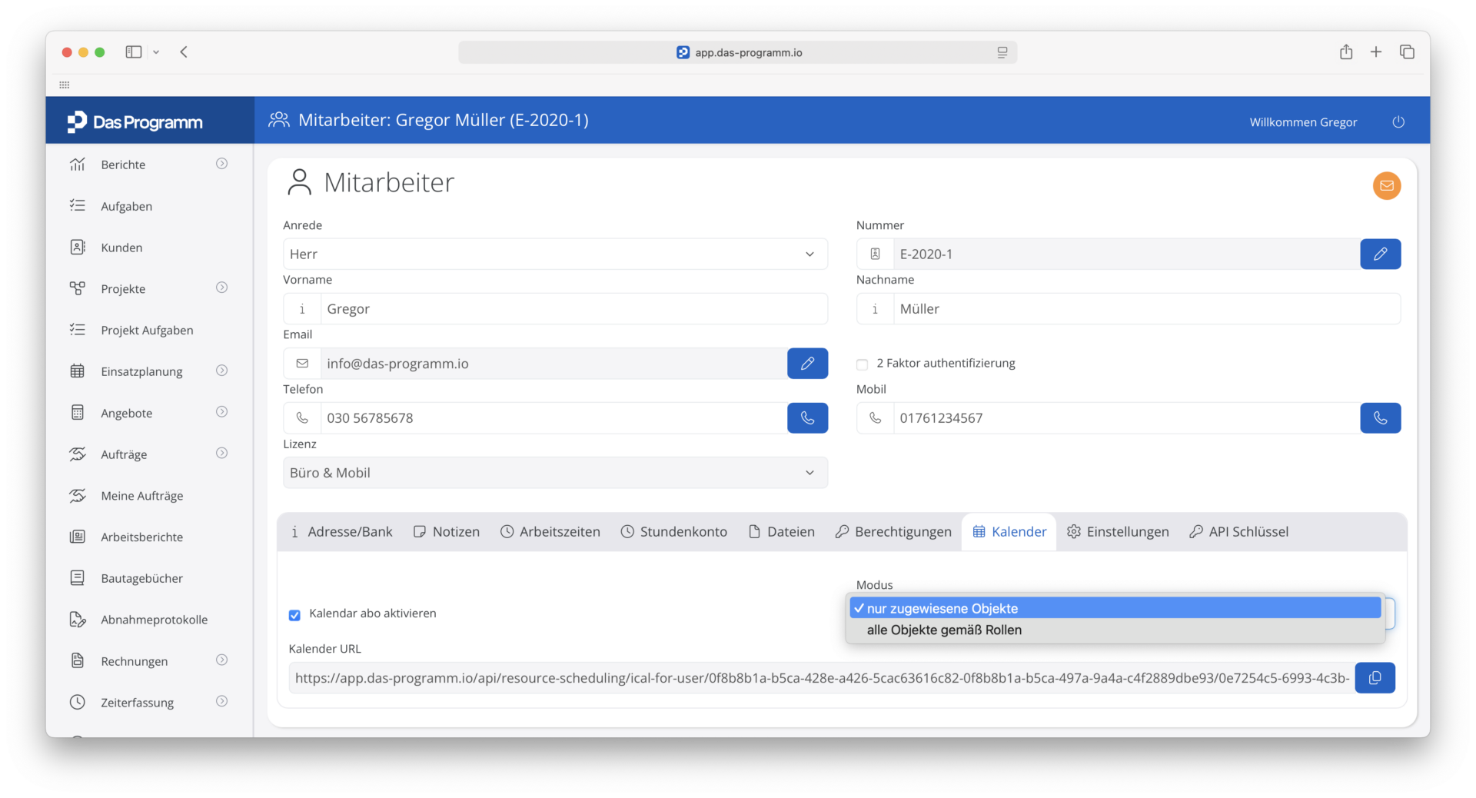Viewport: 1476px width, 798px height.
Task: Open Rechnungen in sidebar
Action: click(134, 661)
